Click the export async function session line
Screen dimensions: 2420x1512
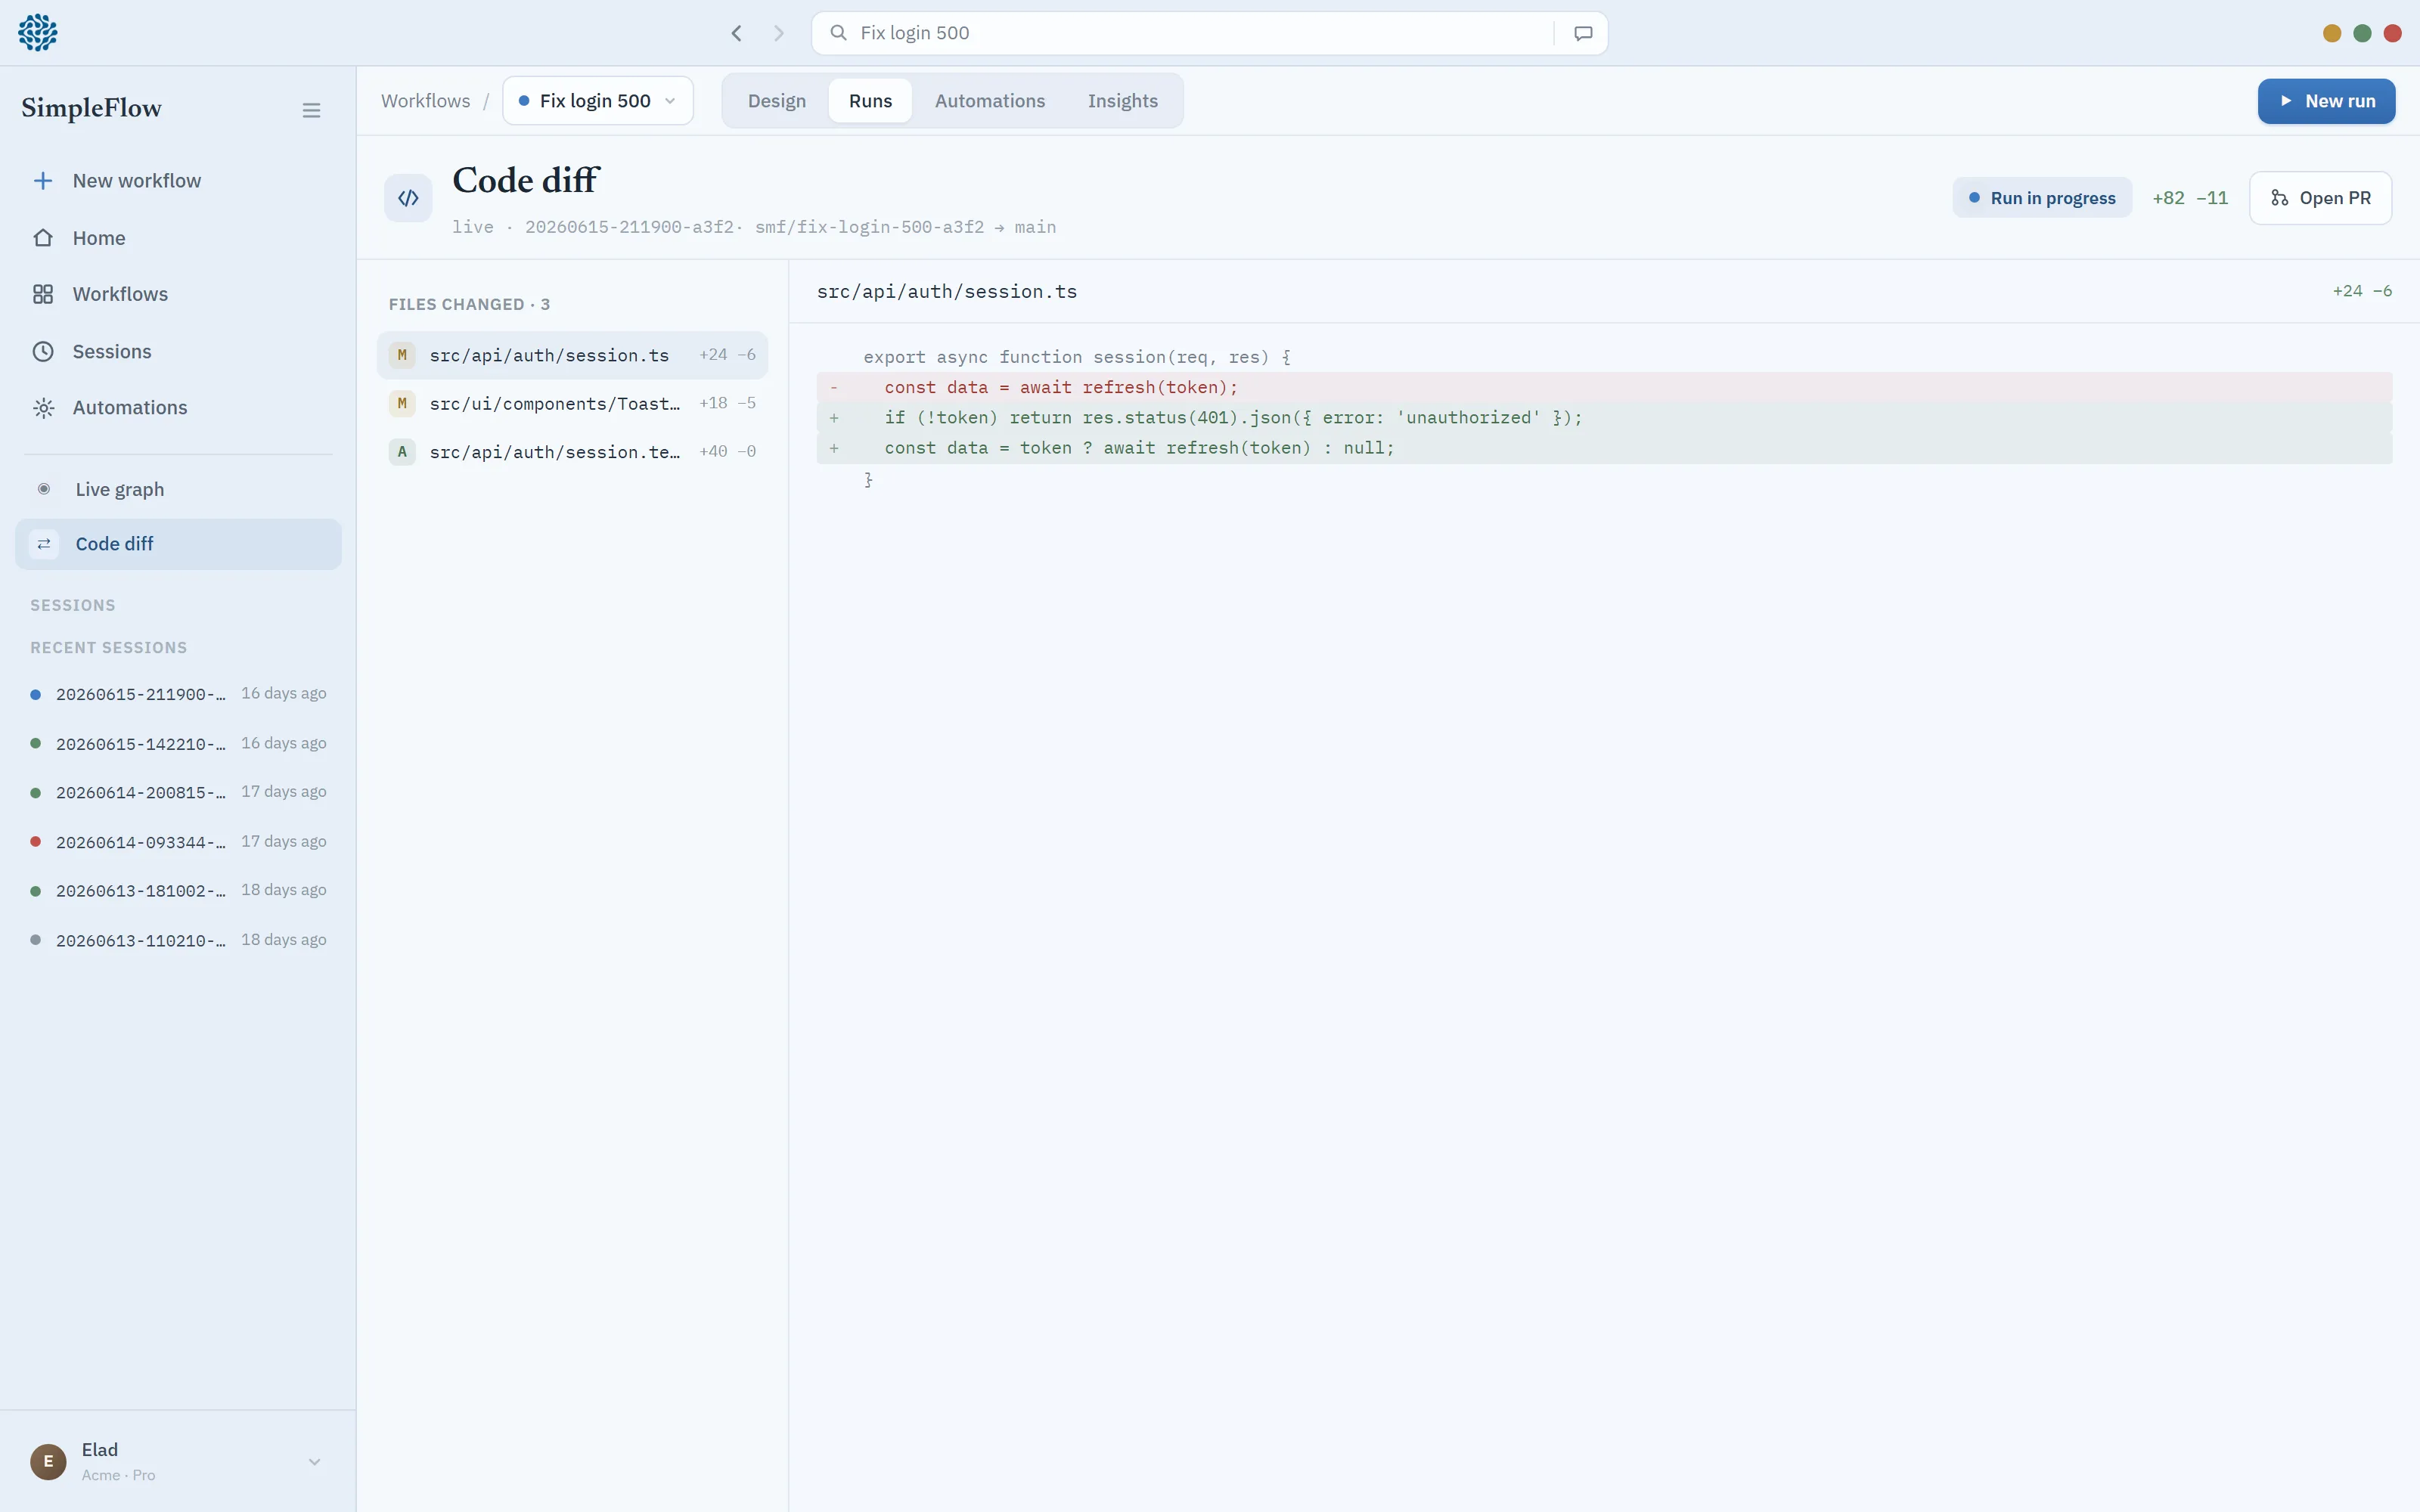tap(1604, 357)
